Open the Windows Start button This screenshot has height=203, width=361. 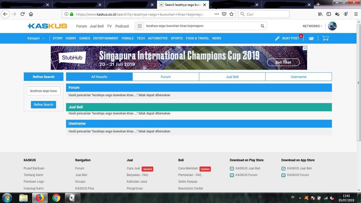pos(6,198)
